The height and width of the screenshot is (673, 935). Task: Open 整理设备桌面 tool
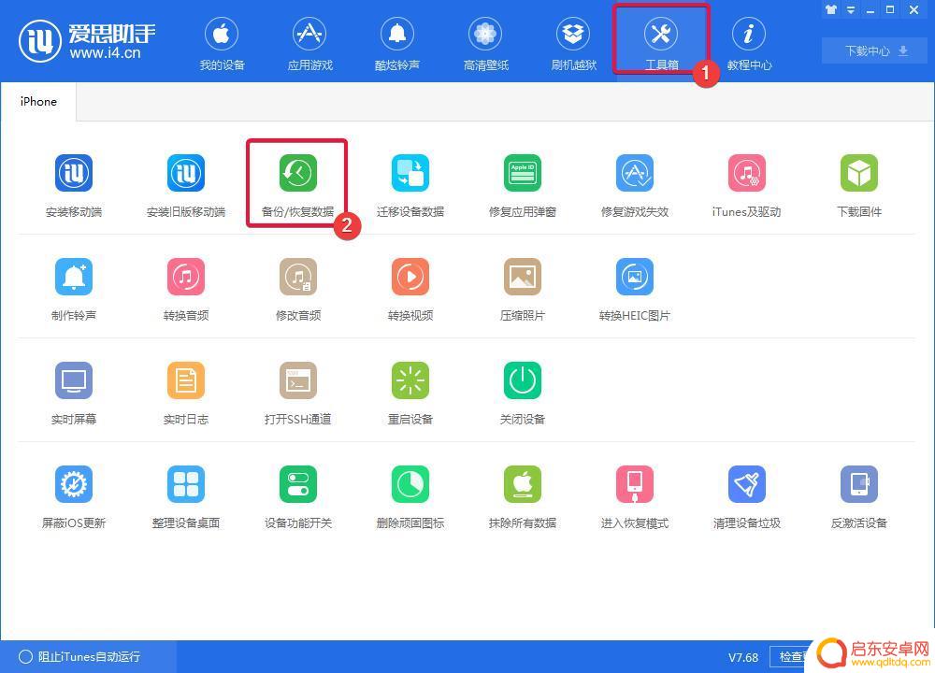[186, 496]
